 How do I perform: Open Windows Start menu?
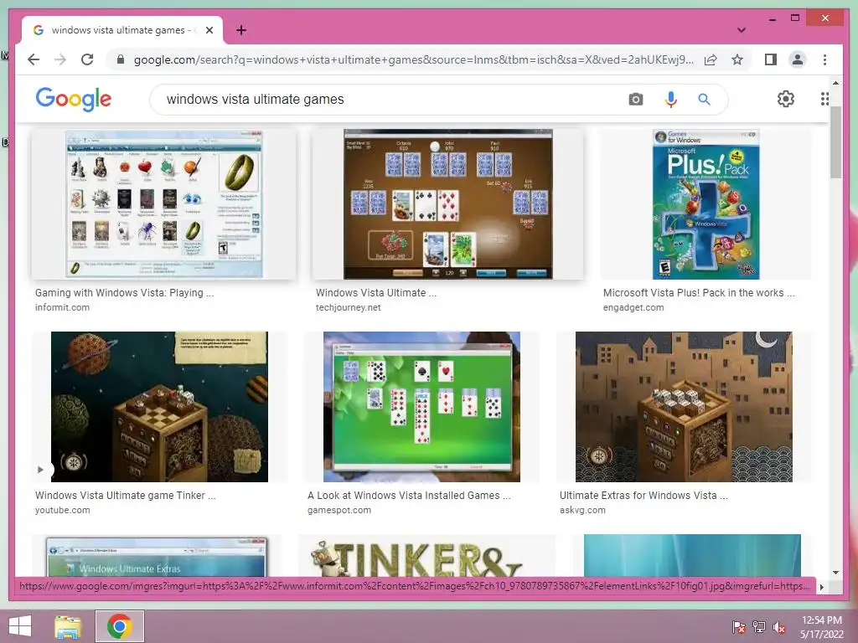click(x=20, y=626)
